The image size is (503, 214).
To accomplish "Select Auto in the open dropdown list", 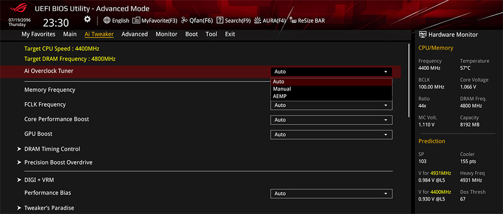I will (279, 82).
